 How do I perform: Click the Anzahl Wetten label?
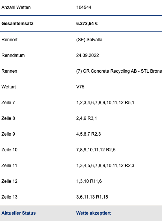[x=16, y=7]
